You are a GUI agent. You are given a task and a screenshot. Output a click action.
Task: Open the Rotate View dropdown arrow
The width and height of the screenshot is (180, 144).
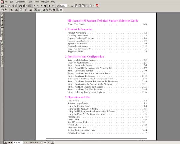pos(93,6)
